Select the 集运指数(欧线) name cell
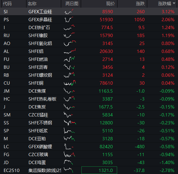The image size is (178, 174). (x=45, y=170)
